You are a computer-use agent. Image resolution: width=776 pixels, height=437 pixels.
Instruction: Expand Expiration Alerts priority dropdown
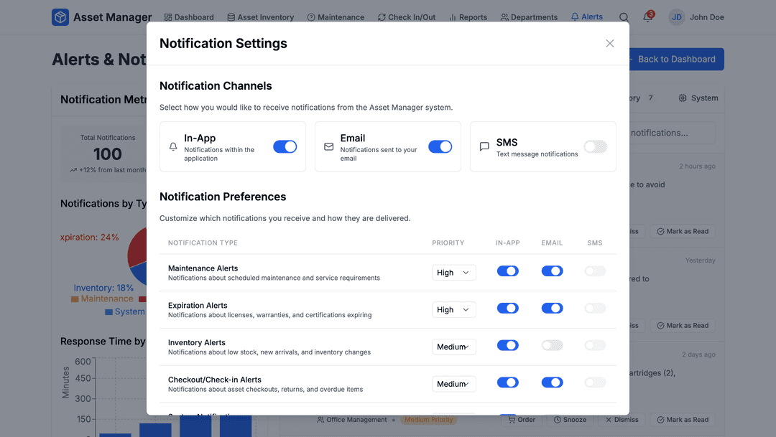(x=453, y=310)
